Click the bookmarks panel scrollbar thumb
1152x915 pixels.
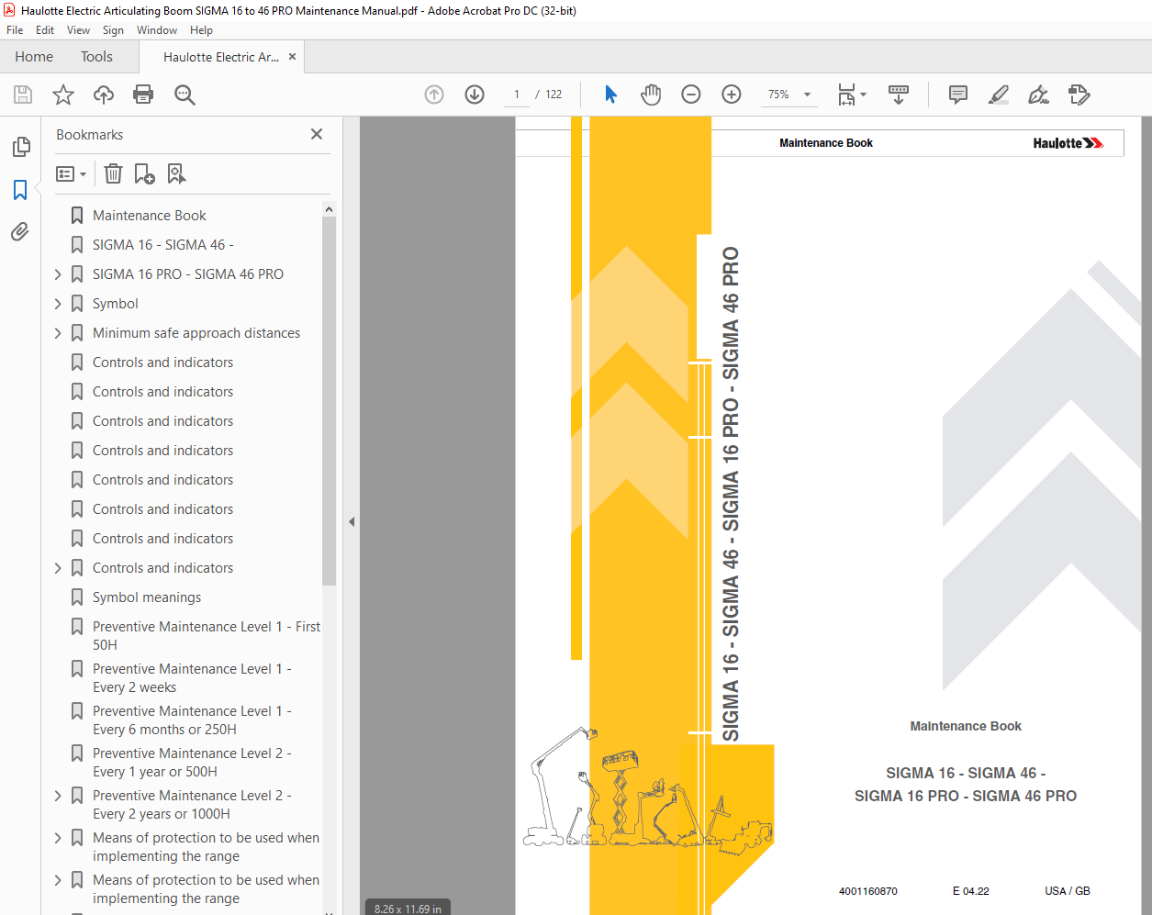pyautogui.click(x=329, y=401)
